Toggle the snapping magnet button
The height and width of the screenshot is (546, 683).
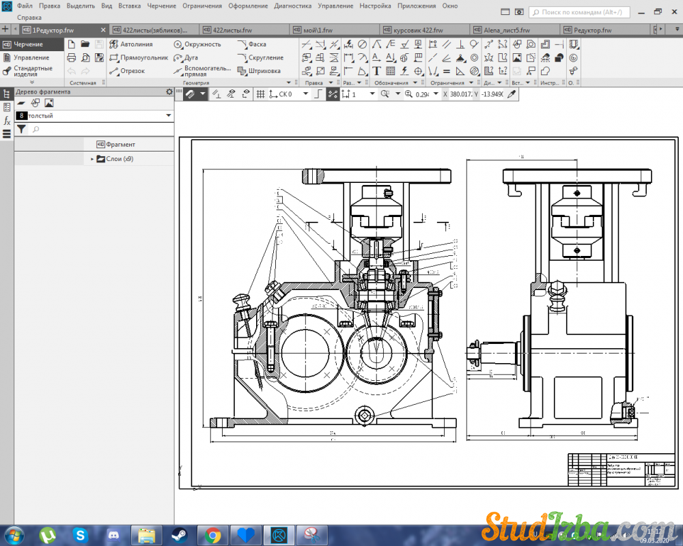point(190,94)
